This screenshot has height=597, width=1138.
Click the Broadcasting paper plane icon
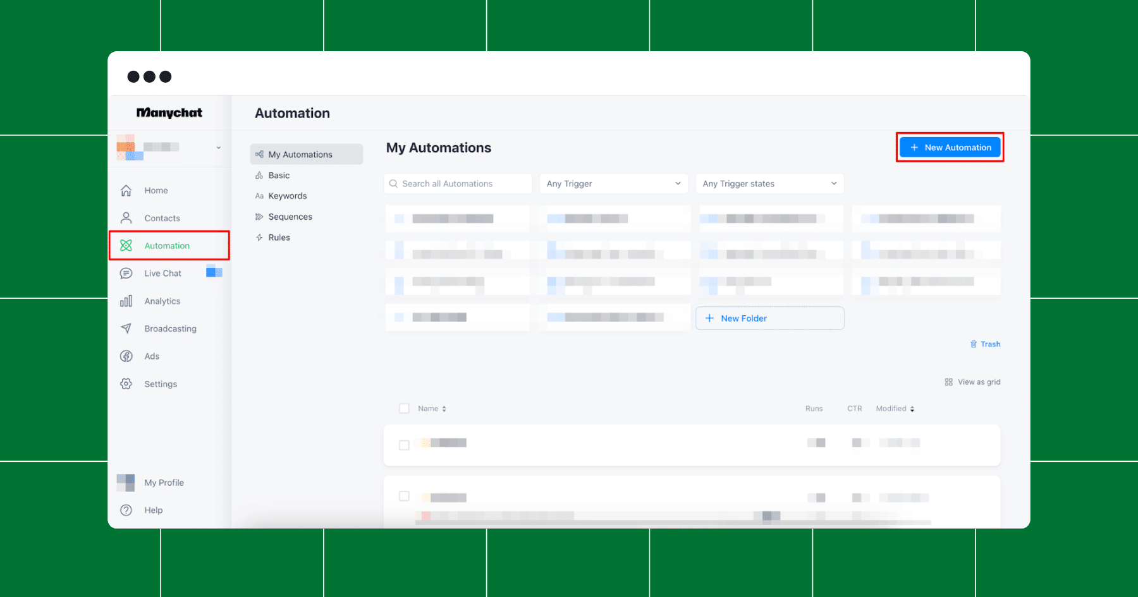pos(126,329)
